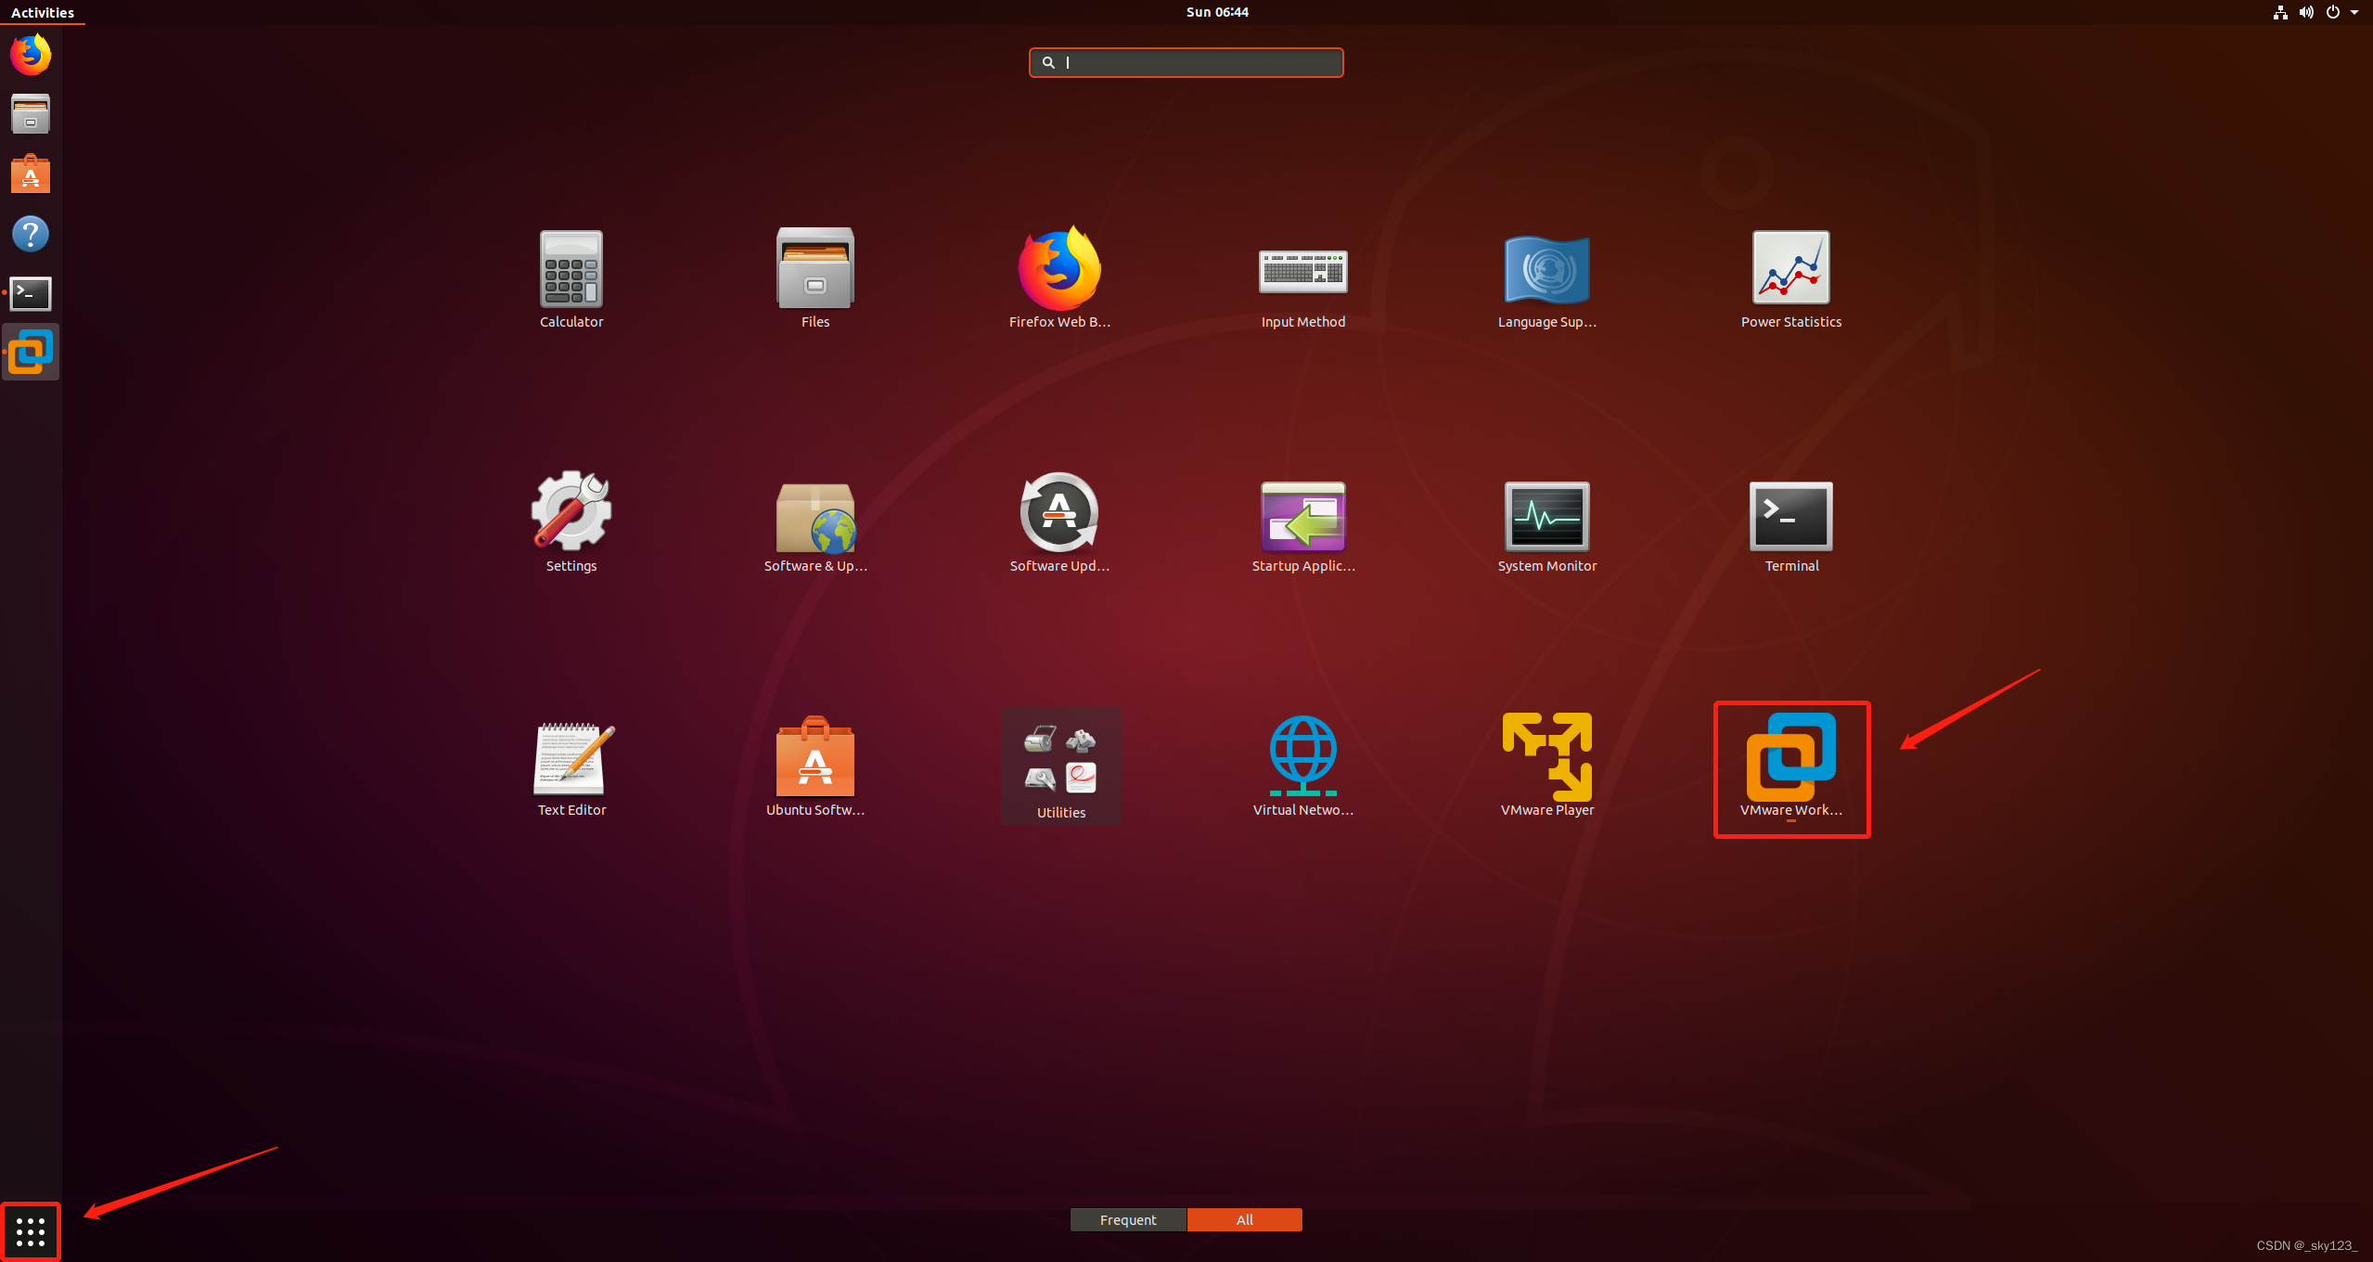The image size is (2373, 1262).
Task: Switch to the All apps tab
Action: click(x=1244, y=1219)
